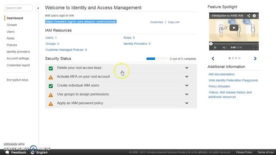Open Web Identity Federation Playground link
Image resolution: width=276 pixels, height=155 pixels.
233,81
